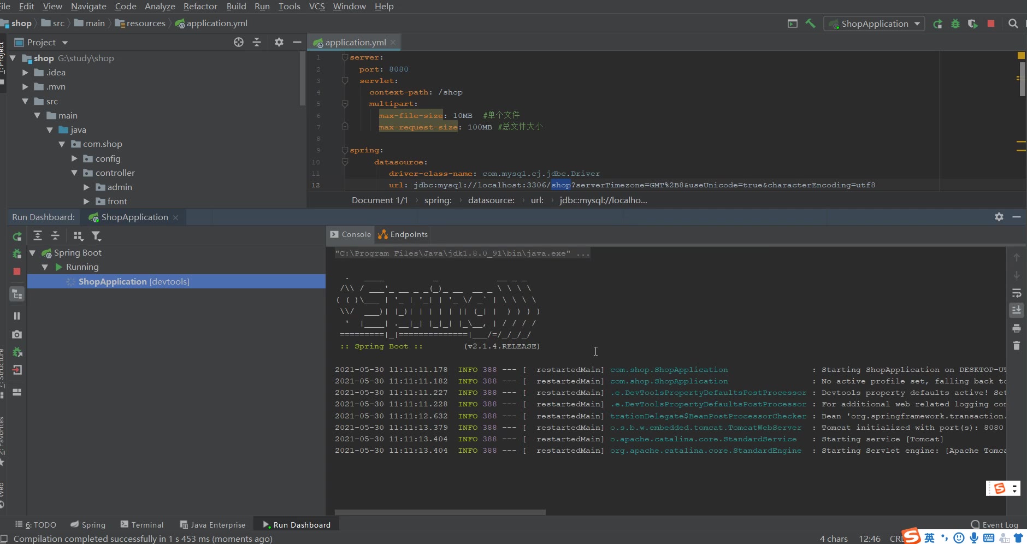
Task: Click the Search Everywhere magnifier icon
Action: tap(1013, 23)
